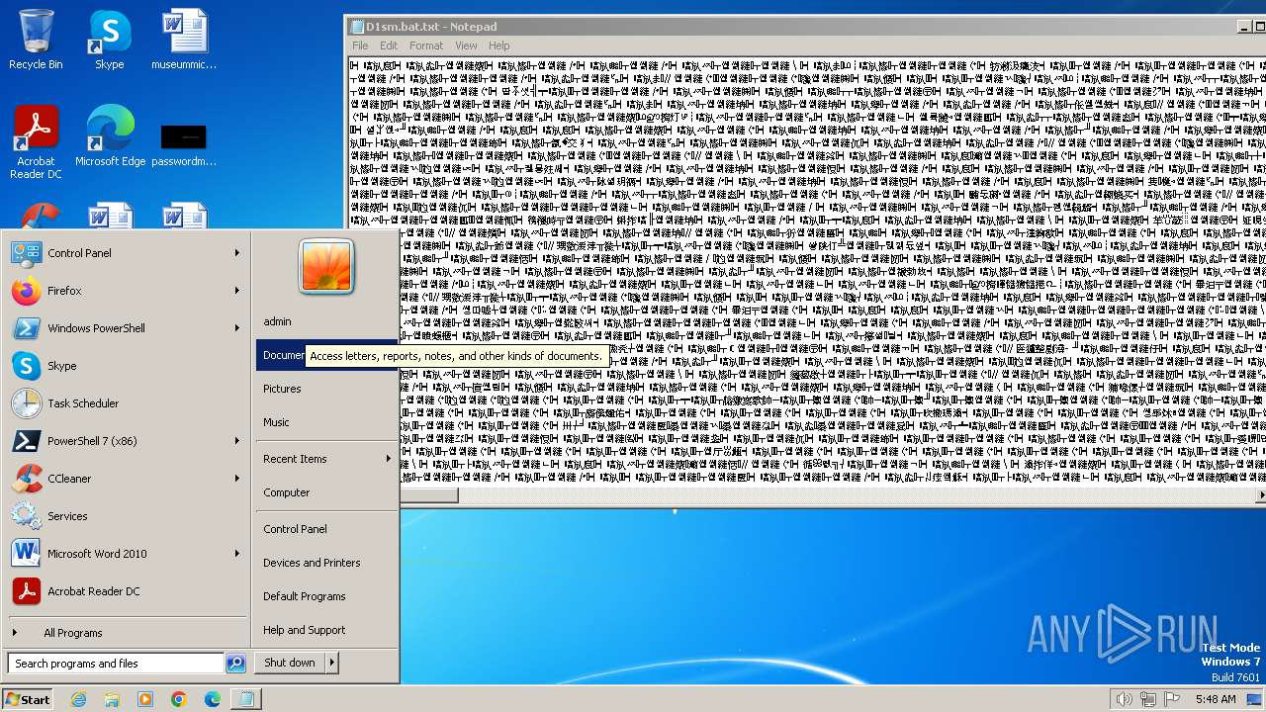Viewport: 1266px width, 712px height.
Task: Open Acrobat Reader DC from the Start menu
Action: pos(126,591)
